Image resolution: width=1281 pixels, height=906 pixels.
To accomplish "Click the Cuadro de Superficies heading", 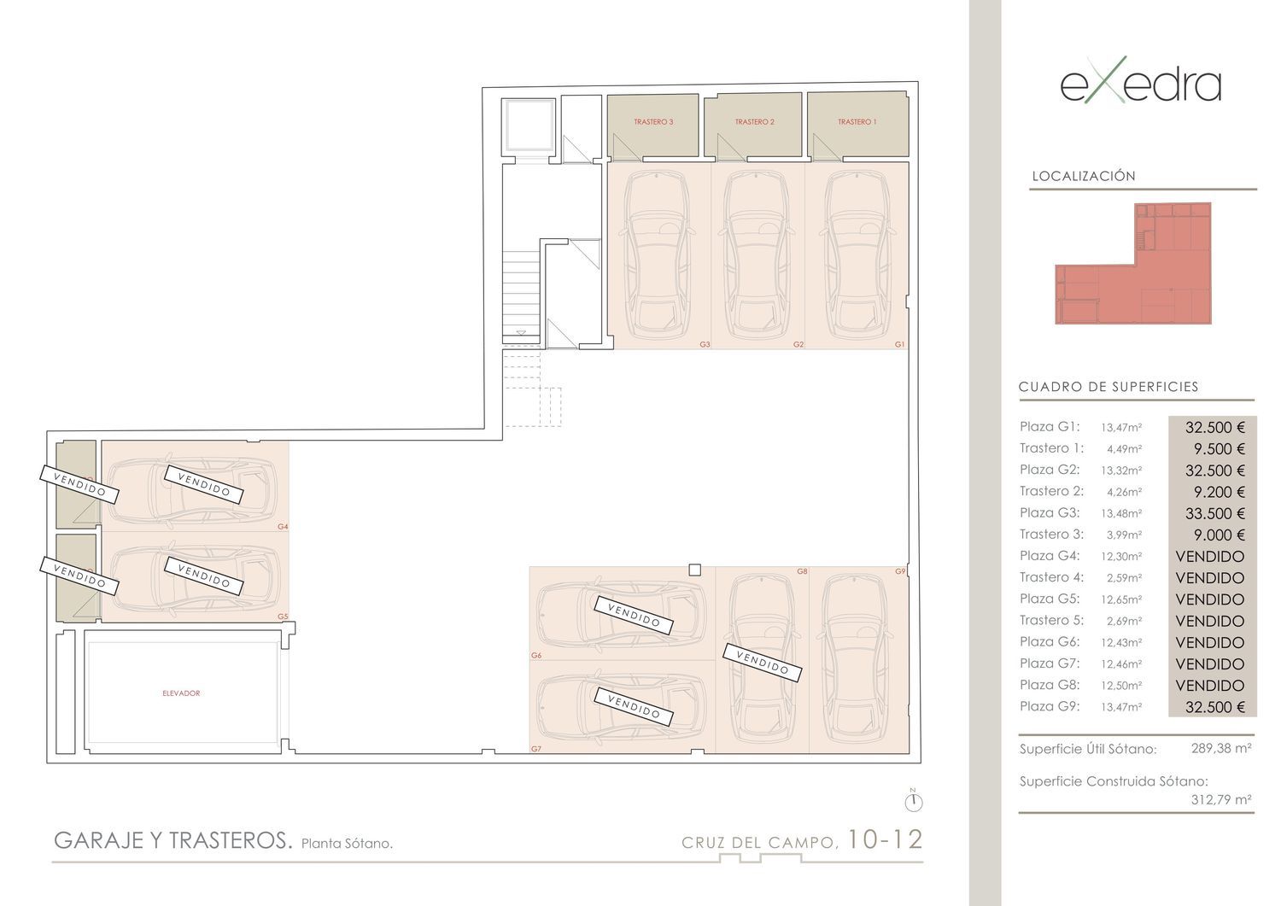I will click(x=1108, y=387).
